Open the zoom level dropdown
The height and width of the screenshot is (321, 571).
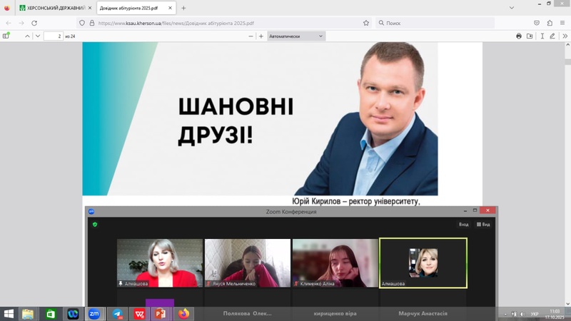[x=296, y=36]
